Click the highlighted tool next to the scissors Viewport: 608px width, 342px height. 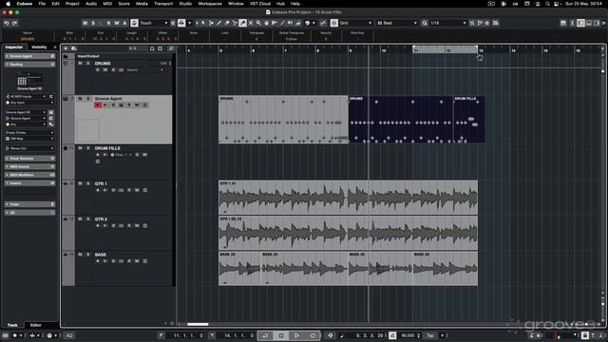[x=243, y=23]
